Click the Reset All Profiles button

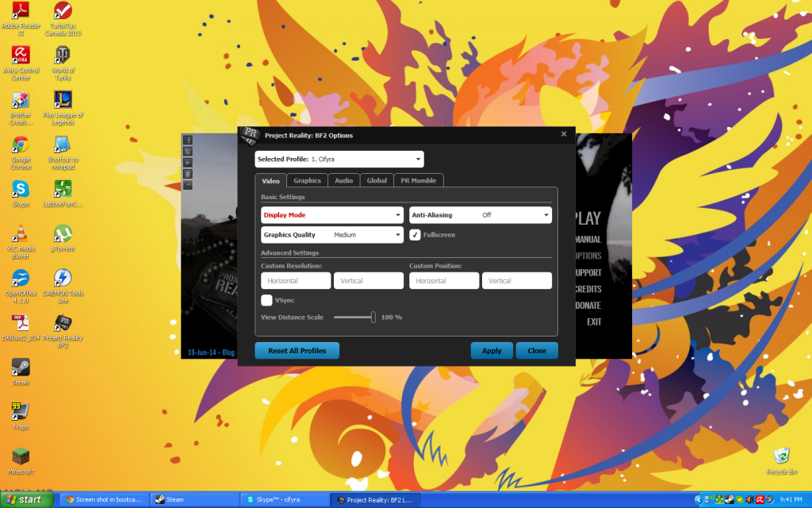(x=297, y=351)
